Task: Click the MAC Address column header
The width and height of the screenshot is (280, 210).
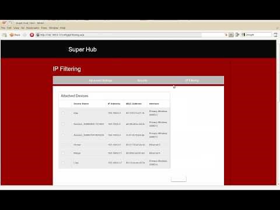Action: click(134, 104)
